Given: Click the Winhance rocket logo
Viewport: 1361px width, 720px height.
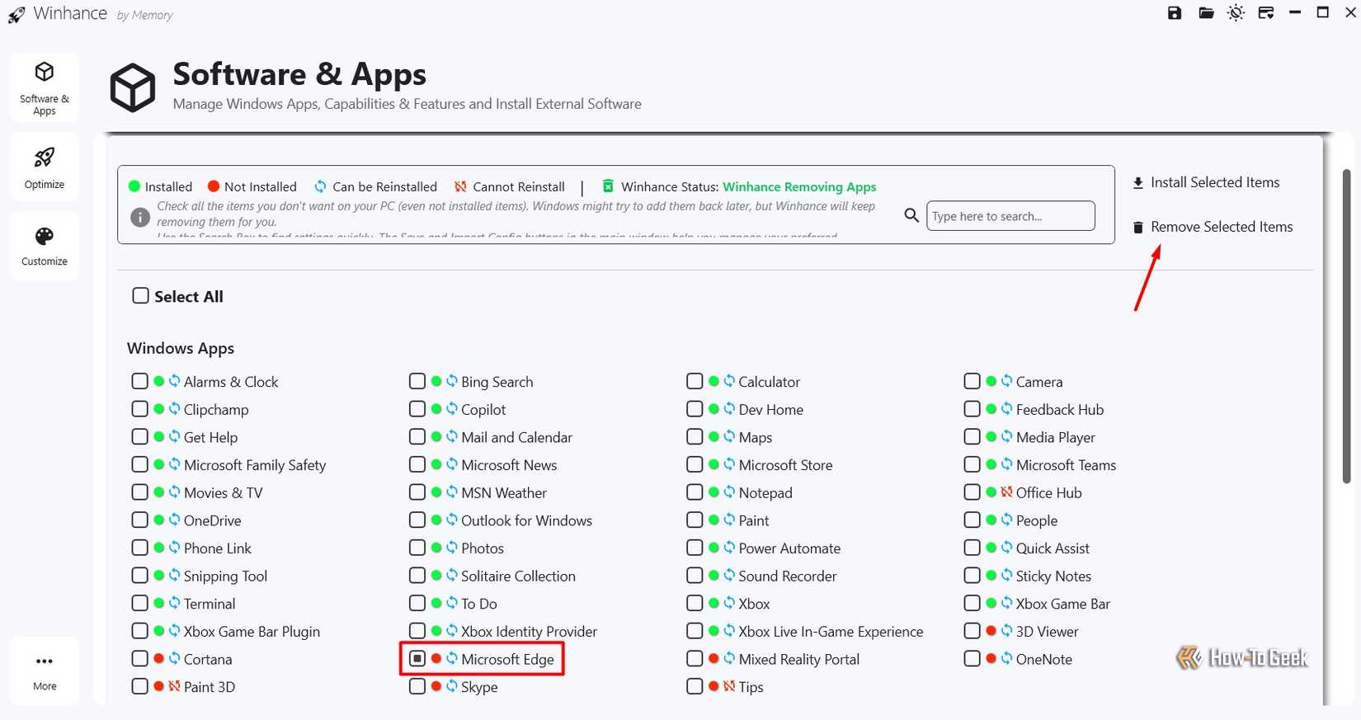Looking at the screenshot, I should [x=16, y=15].
